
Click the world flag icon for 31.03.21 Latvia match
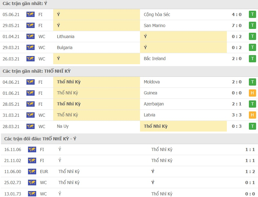[31, 115]
